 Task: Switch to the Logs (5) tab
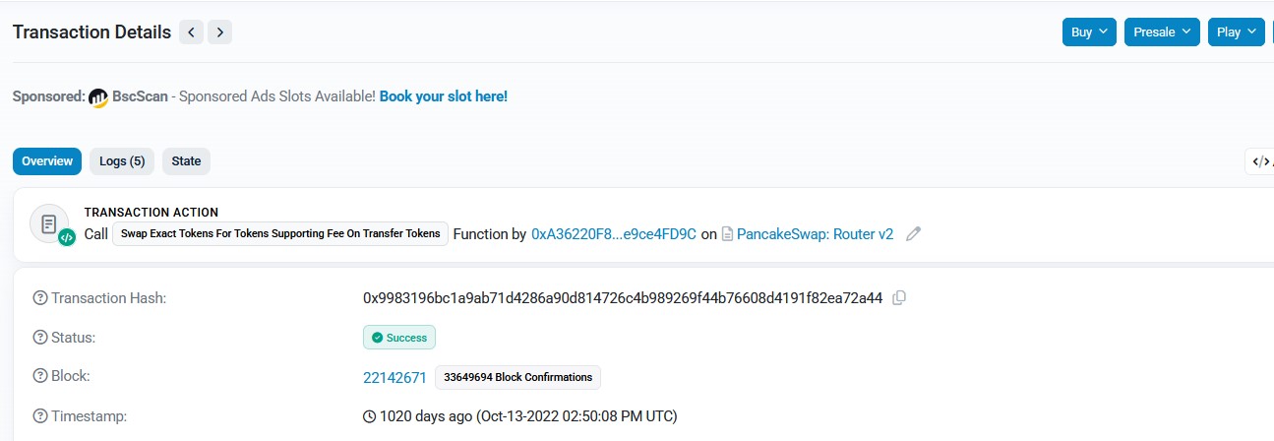point(122,161)
